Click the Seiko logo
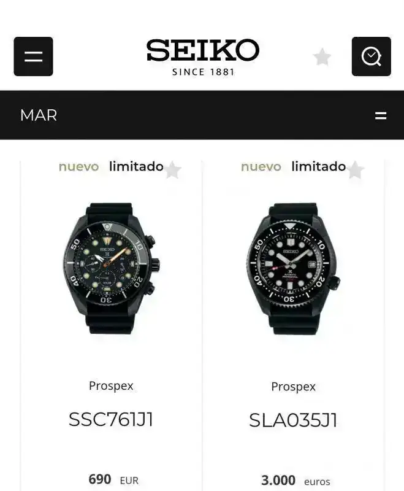 coord(203,58)
